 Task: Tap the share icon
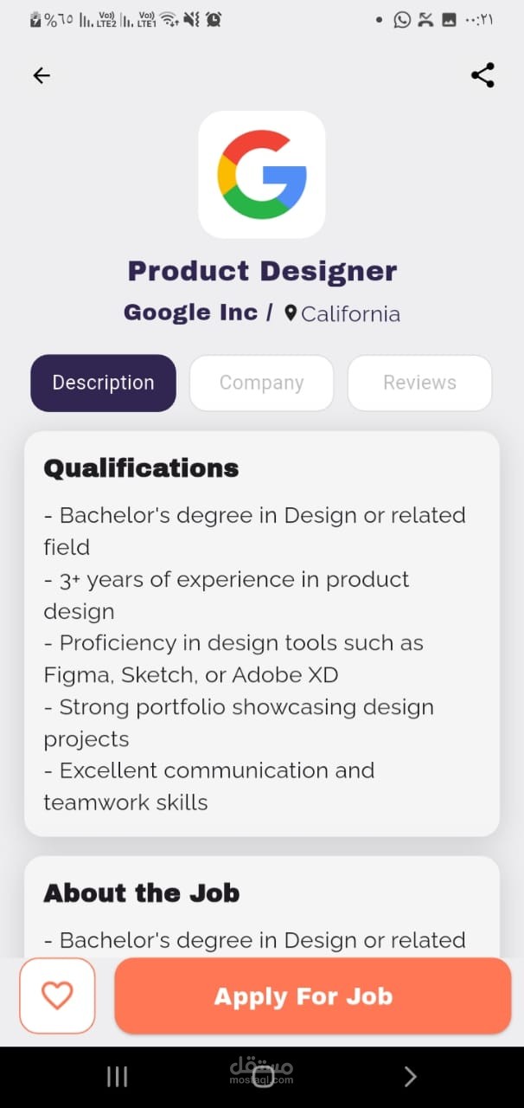coord(482,75)
